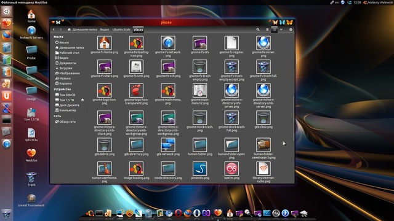394x221 pixels.
Task: Select gnome-fs-ssh.png file
Action: coord(168,67)
